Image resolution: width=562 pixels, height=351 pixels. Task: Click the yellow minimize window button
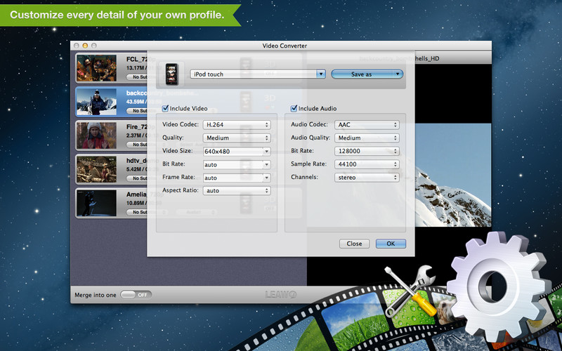click(x=85, y=46)
